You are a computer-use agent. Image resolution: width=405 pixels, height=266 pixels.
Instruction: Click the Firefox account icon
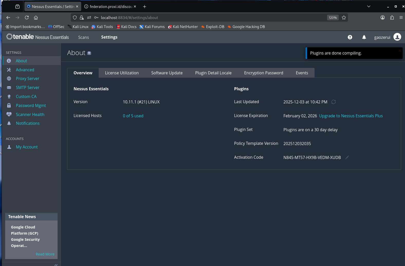pos(383,17)
